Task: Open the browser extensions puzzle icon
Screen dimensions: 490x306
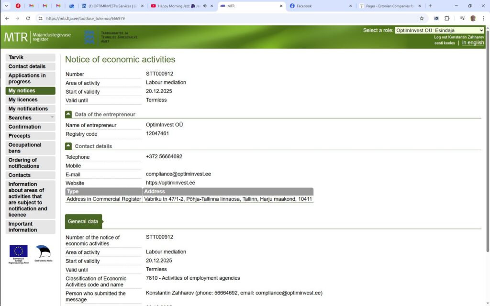Action: (447, 18)
